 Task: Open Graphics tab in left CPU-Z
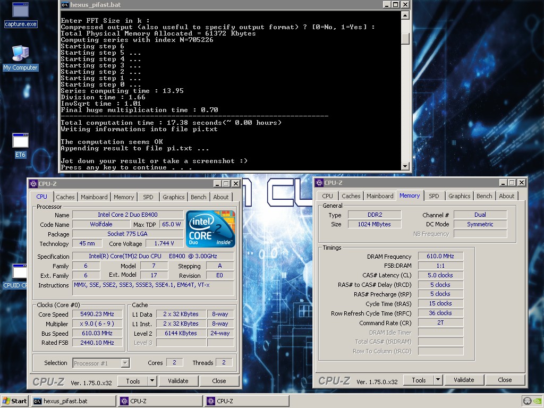click(x=174, y=197)
